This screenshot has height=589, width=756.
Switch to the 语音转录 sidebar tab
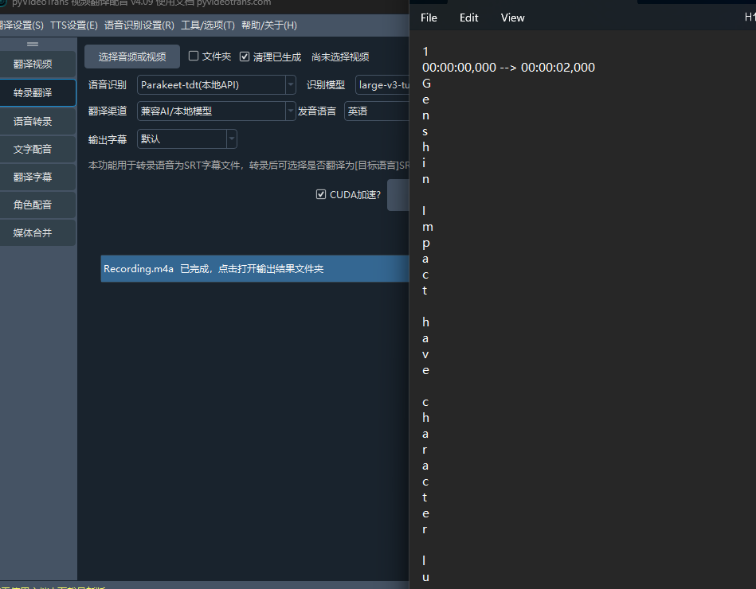click(37, 121)
